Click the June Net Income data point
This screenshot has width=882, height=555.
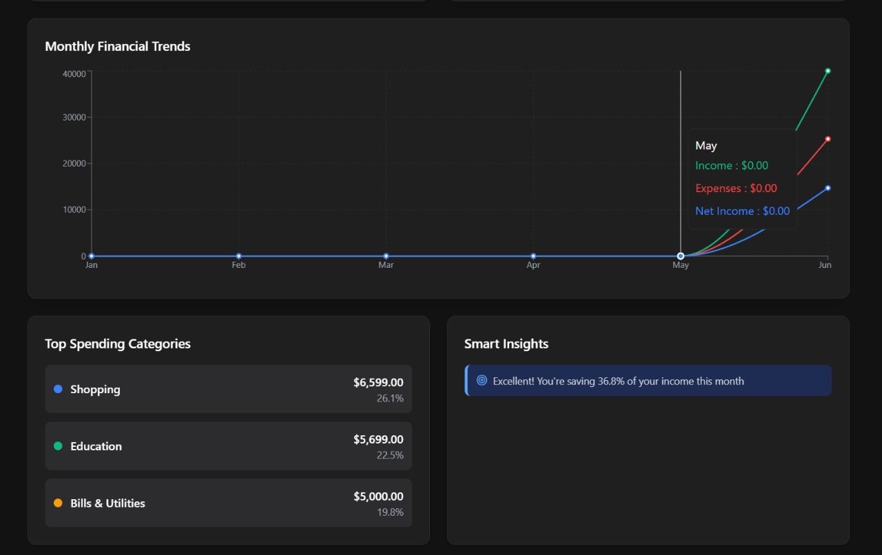(x=828, y=188)
